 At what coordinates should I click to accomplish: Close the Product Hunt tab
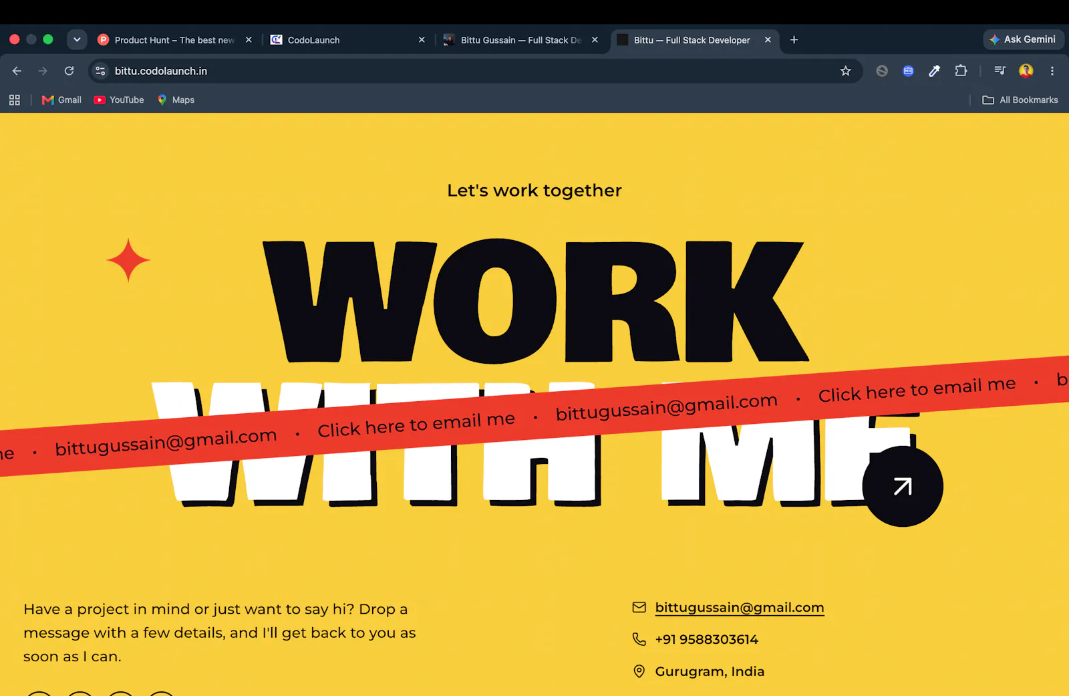tap(249, 40)
